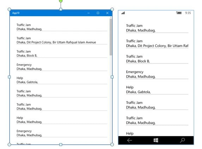
Task: Click the App10 title bar text
Action: (x=16, y=13)
